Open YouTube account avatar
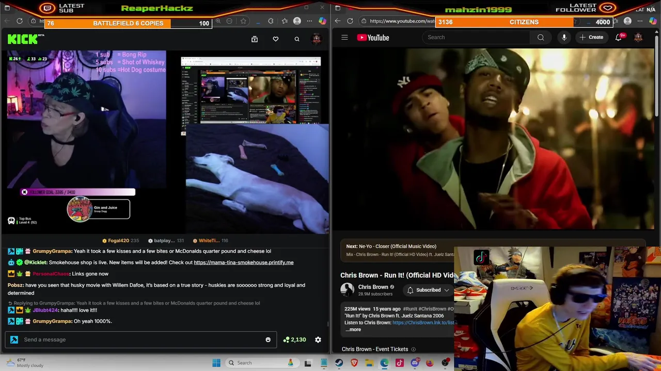The height and width of the screenshot is (371, 661). pos(638,37)
